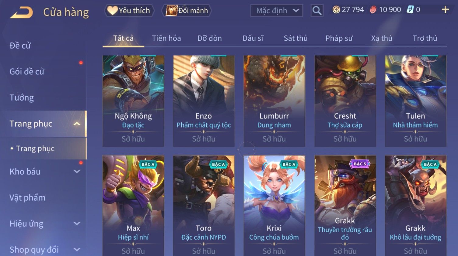Tap the gold coin balance icon

(336, 10)
